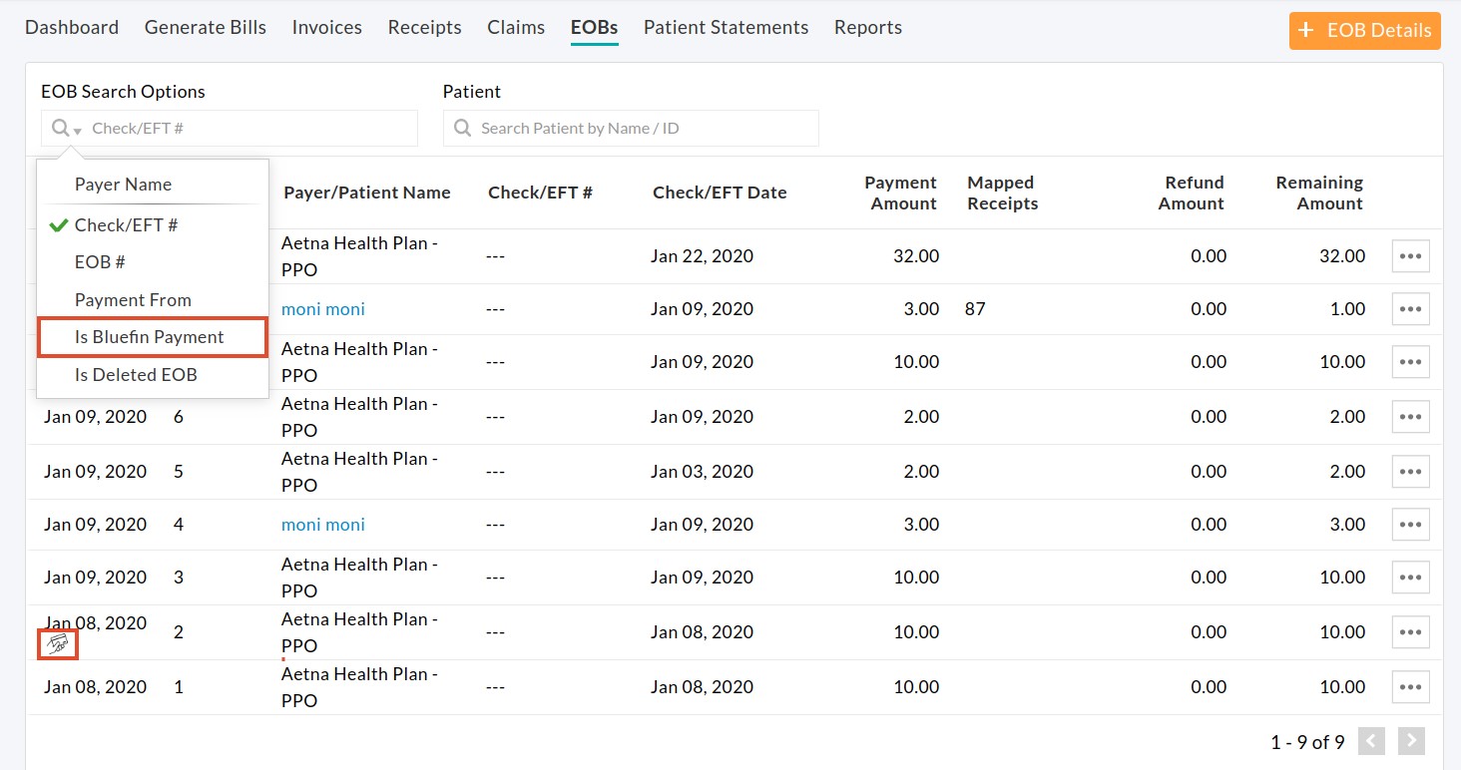The width and height of the screenshot is (1461, 770).
Task: Click the plus icon on EOB Details button
Action: [1305, 30]
